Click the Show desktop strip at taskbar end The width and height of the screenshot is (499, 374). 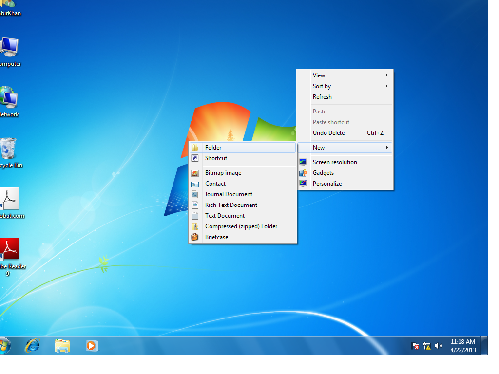click(x=484, y=346)
